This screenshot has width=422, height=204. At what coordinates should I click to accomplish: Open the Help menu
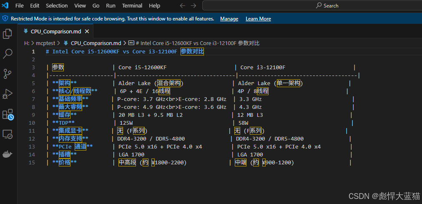[x=154, y=6]
